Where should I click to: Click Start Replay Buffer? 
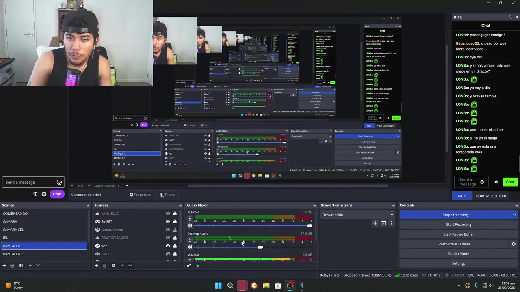(x=459, y=234)
